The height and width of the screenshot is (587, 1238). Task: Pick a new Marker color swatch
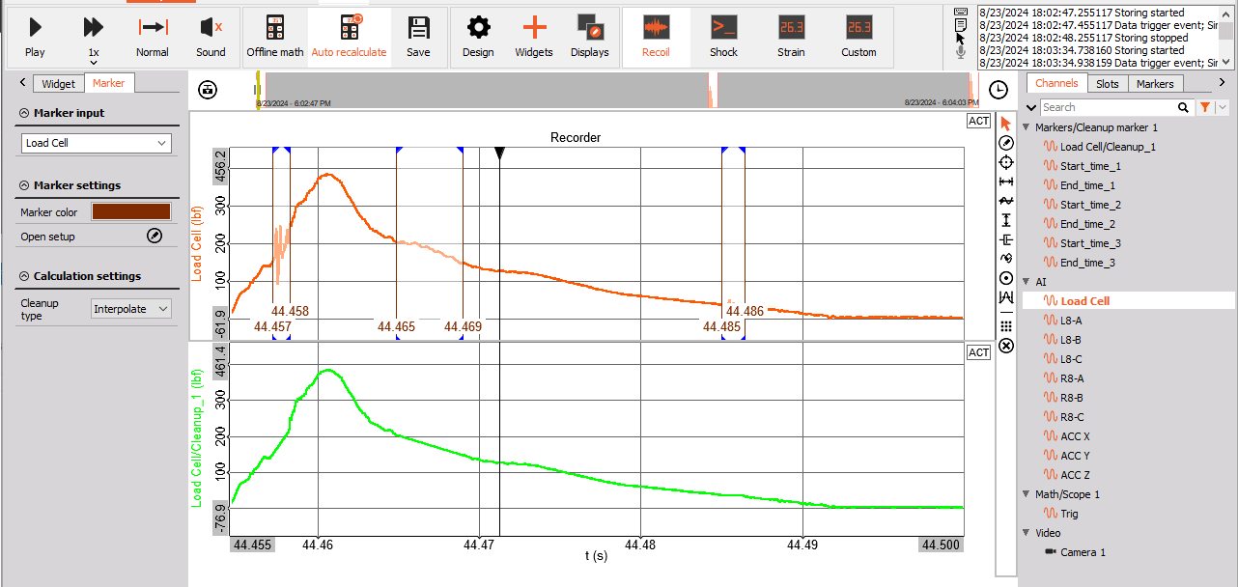(130, 212)
